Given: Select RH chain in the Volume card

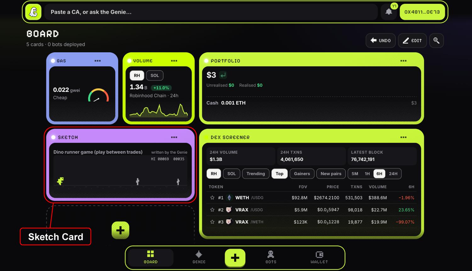Looking at the screenshot, I should (x=137, y=76).
